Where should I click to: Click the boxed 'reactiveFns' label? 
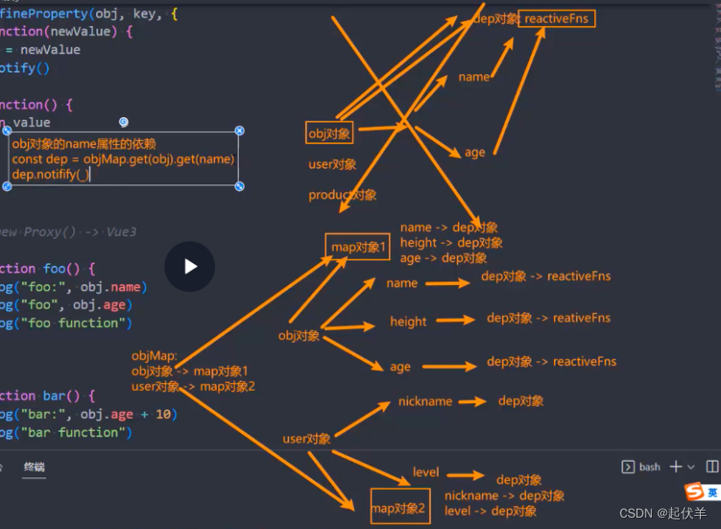pyautogui.click(x=557, y=18)
